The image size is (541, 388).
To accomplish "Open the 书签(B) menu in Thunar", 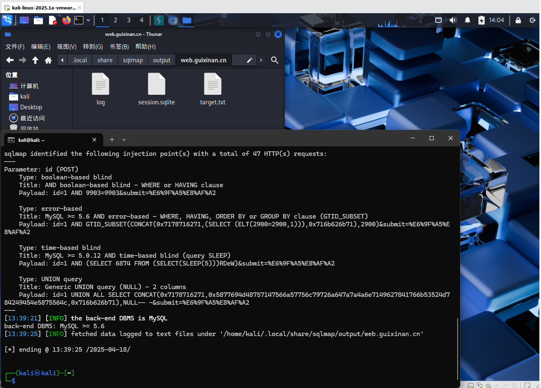I will tap(119, 47).
